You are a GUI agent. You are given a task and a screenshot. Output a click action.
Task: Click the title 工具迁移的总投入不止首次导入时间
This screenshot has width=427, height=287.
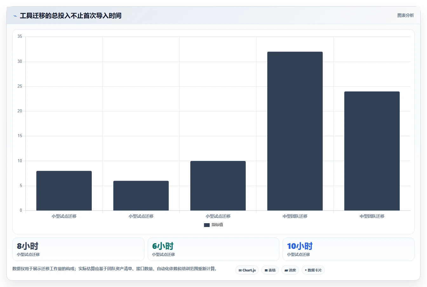pos(70,16)
